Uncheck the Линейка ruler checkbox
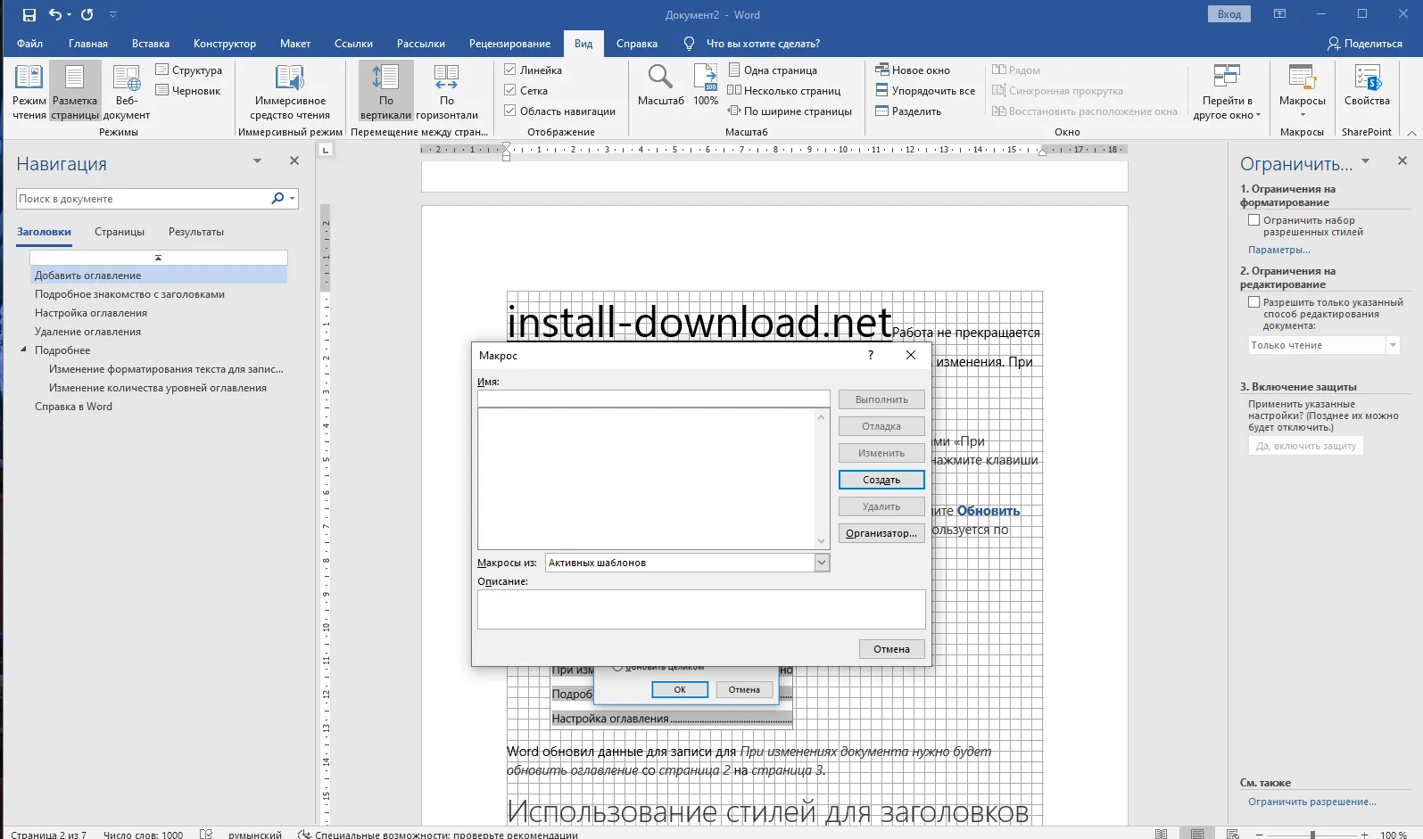1423x839 pixels. click(x=510, y=70)
